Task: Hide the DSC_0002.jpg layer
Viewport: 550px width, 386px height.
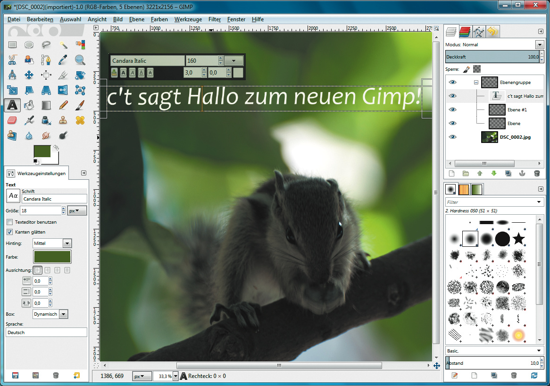Action: coord(453,137)
